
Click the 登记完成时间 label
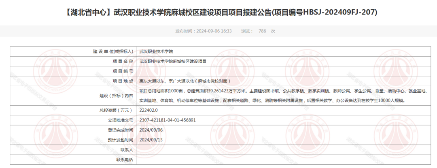[x=121, y=130]
